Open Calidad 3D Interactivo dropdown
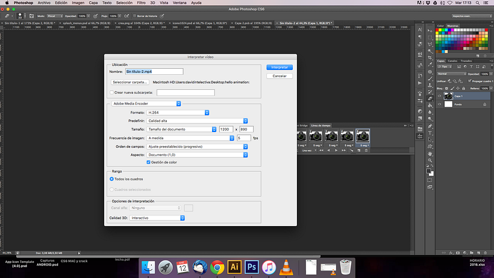 pyautogui.click(x=157, y=218)
